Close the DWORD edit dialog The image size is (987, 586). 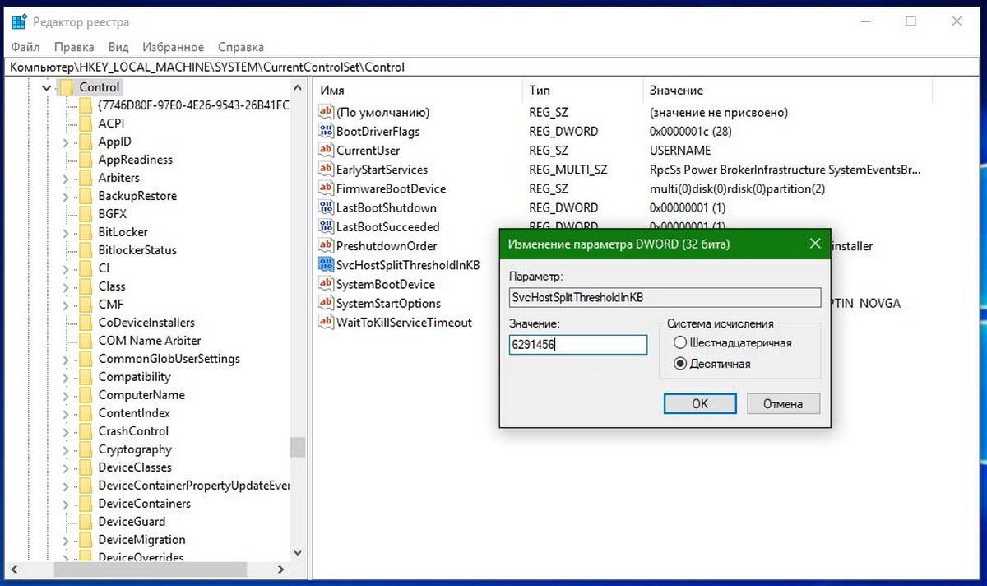coord(815,244)
